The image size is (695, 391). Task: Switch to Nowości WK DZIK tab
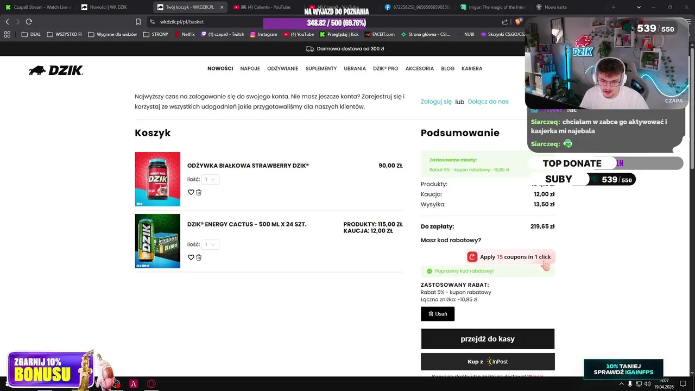(x=113, y=7)
